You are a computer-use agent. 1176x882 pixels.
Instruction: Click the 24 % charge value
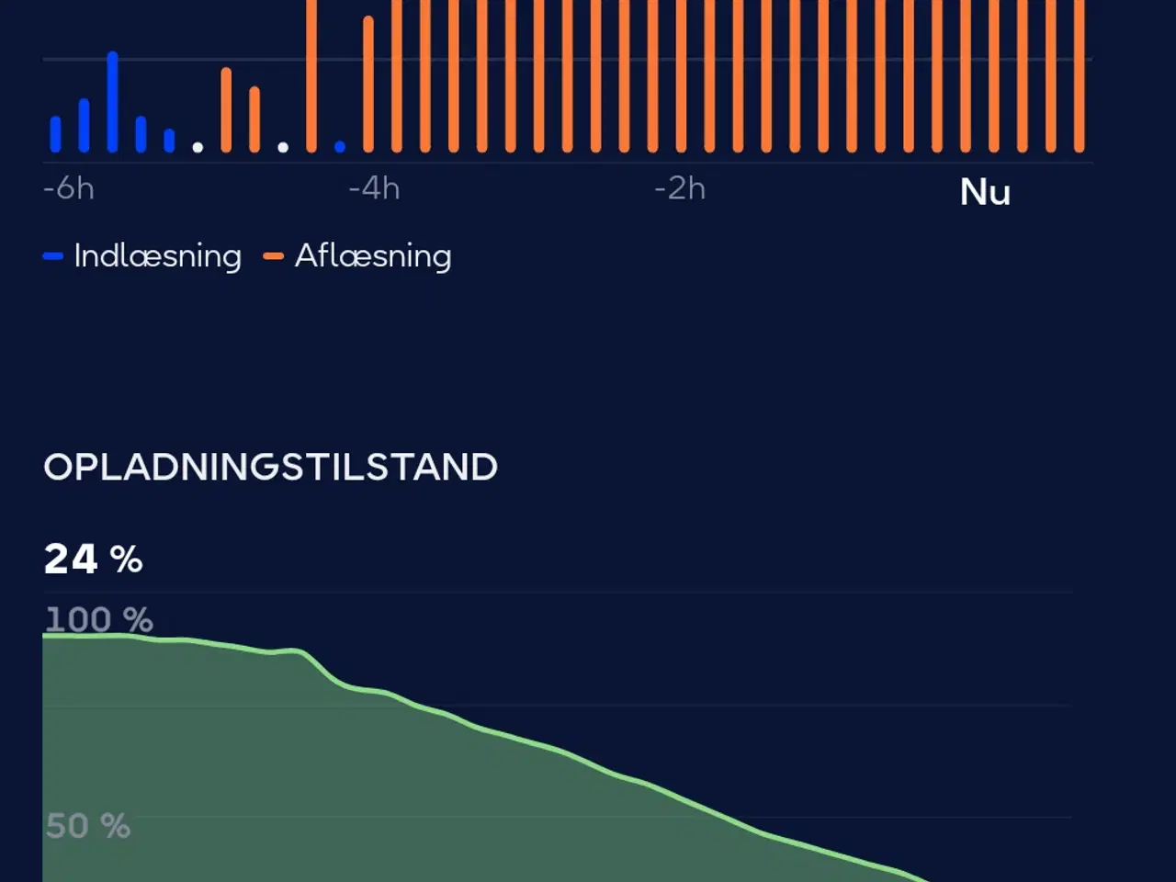click(x=93, y=559)
